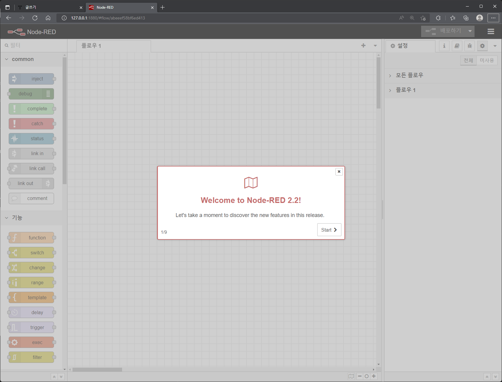
Task: Select the status node
Action: point(31,139)
